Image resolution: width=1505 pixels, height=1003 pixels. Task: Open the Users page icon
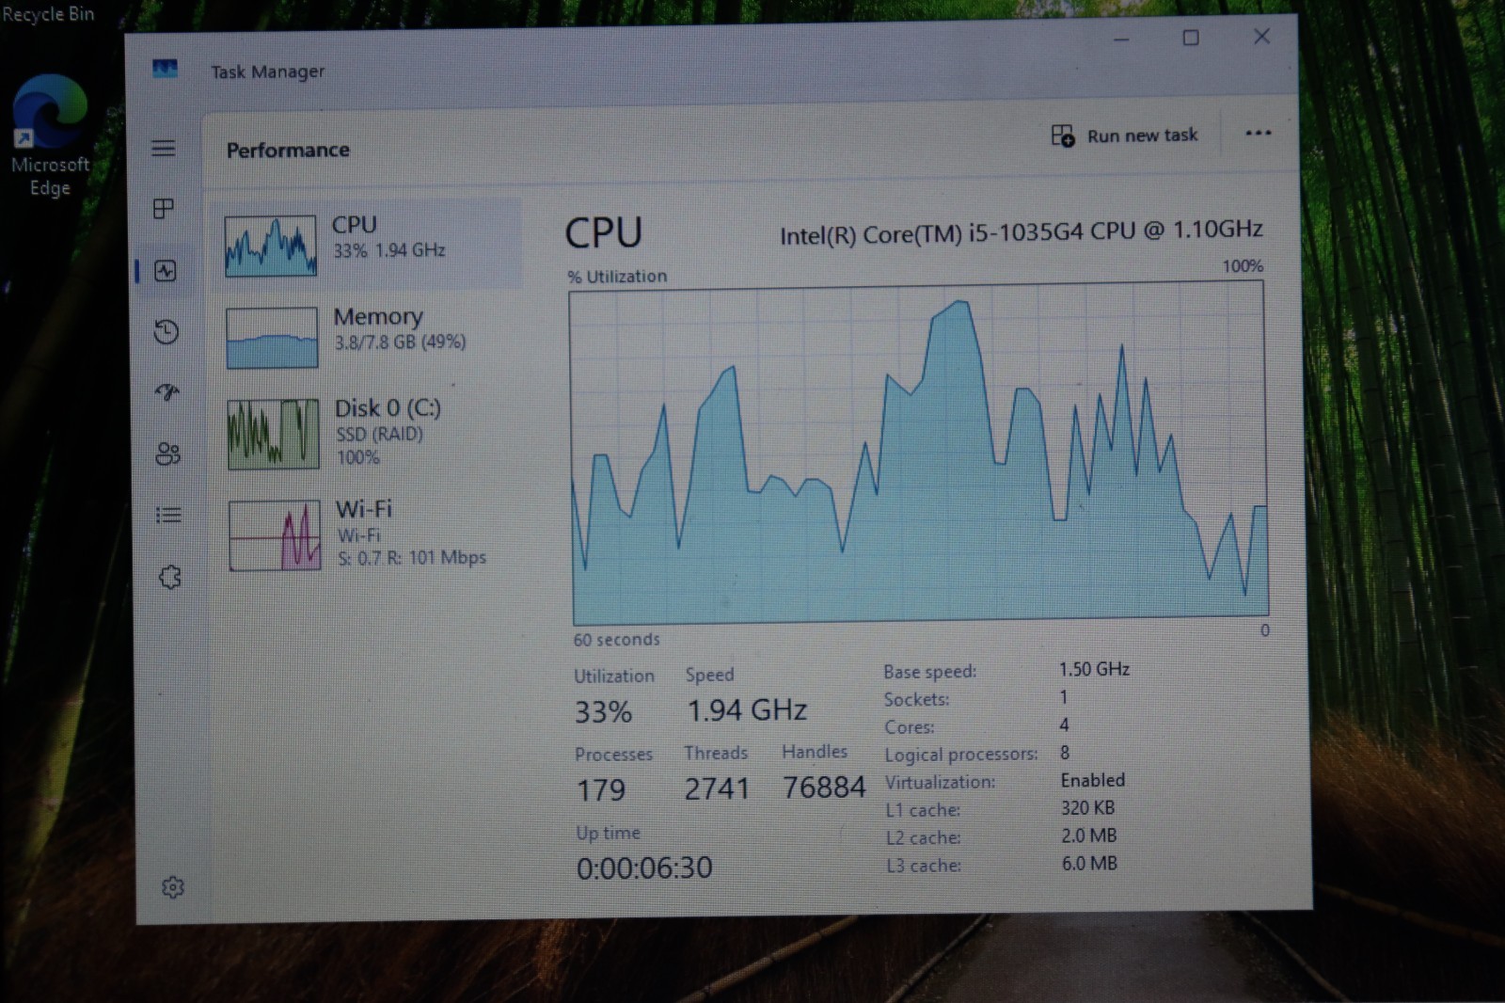pyautogui.click(x=168, y=454)
